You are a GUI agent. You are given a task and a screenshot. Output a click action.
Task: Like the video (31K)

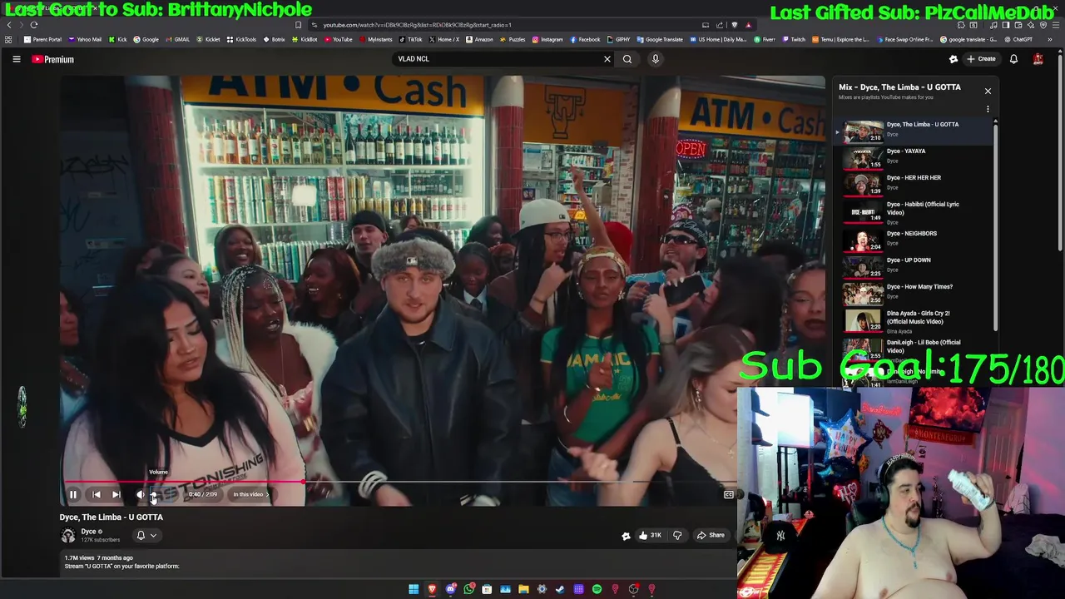[649, 535]
